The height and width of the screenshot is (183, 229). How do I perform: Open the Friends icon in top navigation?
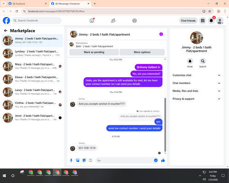(x=113, y=21)
